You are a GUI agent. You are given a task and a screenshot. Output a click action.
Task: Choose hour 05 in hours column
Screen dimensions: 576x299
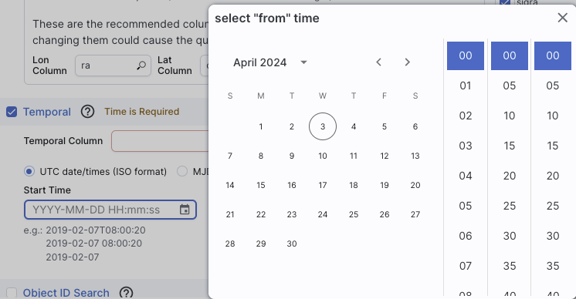[466, 206]
